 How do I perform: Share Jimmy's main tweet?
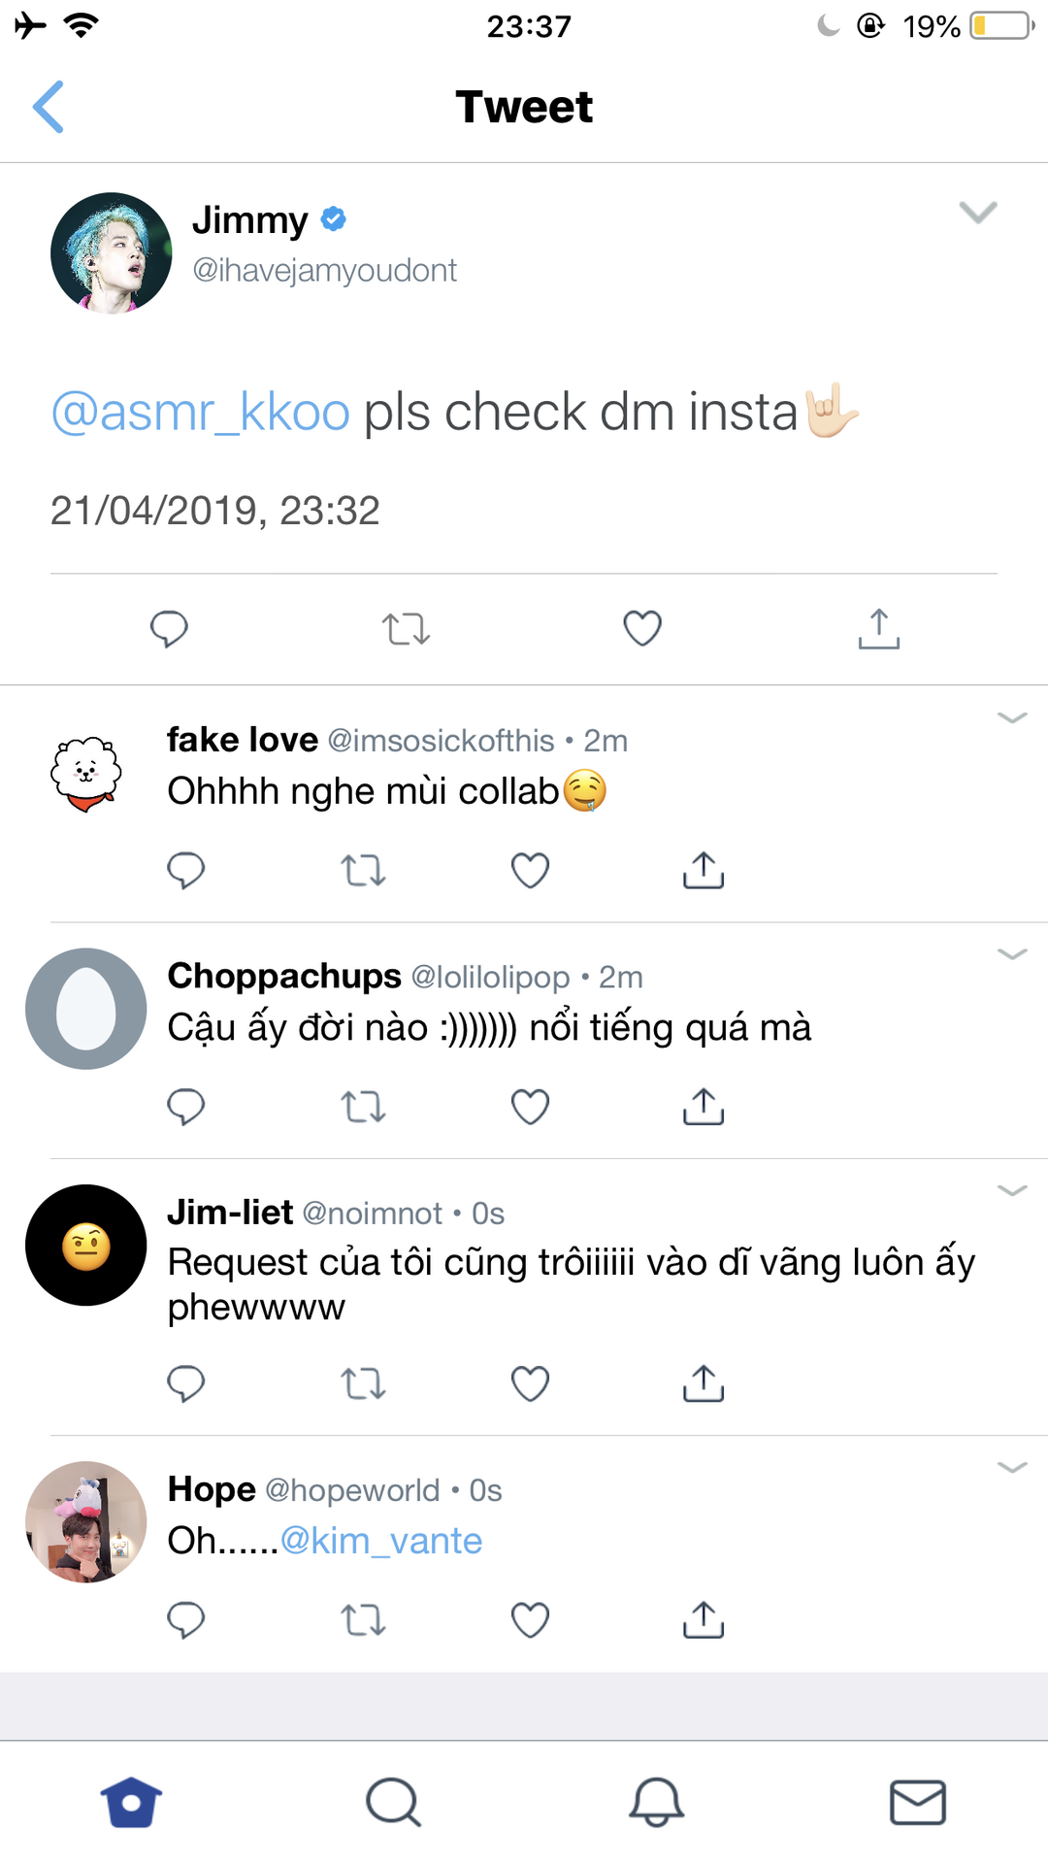879,628
